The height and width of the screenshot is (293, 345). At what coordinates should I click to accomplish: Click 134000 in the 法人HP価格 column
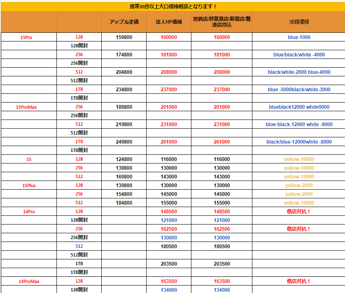tap(169, 290)
